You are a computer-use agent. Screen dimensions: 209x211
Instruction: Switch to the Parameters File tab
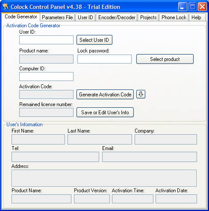[x=57, y=17]
